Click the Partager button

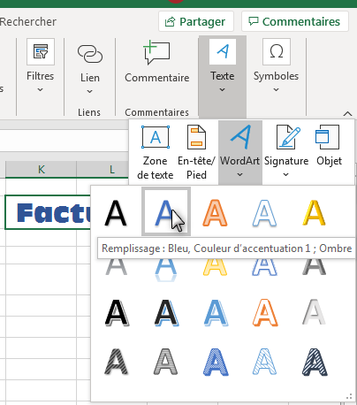pyautogui.click(x=196, y=21)
